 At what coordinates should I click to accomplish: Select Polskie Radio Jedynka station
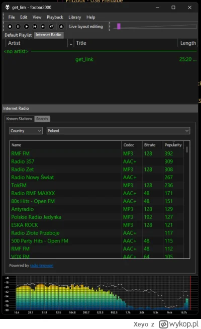pyautogui.click(x=97, y=217)
